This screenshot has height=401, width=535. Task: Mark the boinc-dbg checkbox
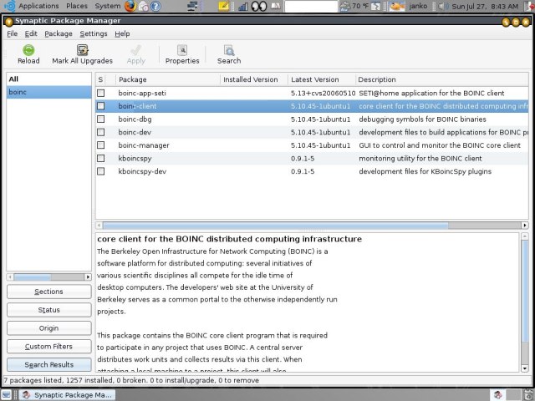(100, 119)
